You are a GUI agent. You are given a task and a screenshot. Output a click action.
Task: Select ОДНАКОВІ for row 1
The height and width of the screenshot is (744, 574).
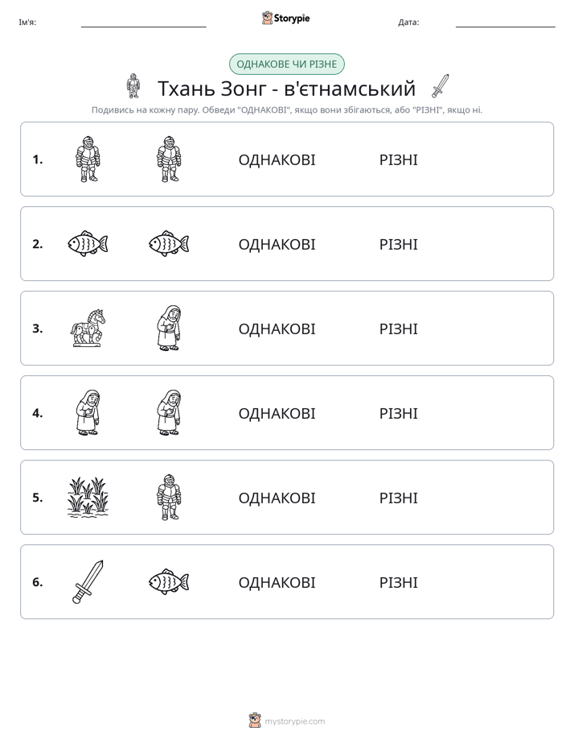(x=277, y=160)
